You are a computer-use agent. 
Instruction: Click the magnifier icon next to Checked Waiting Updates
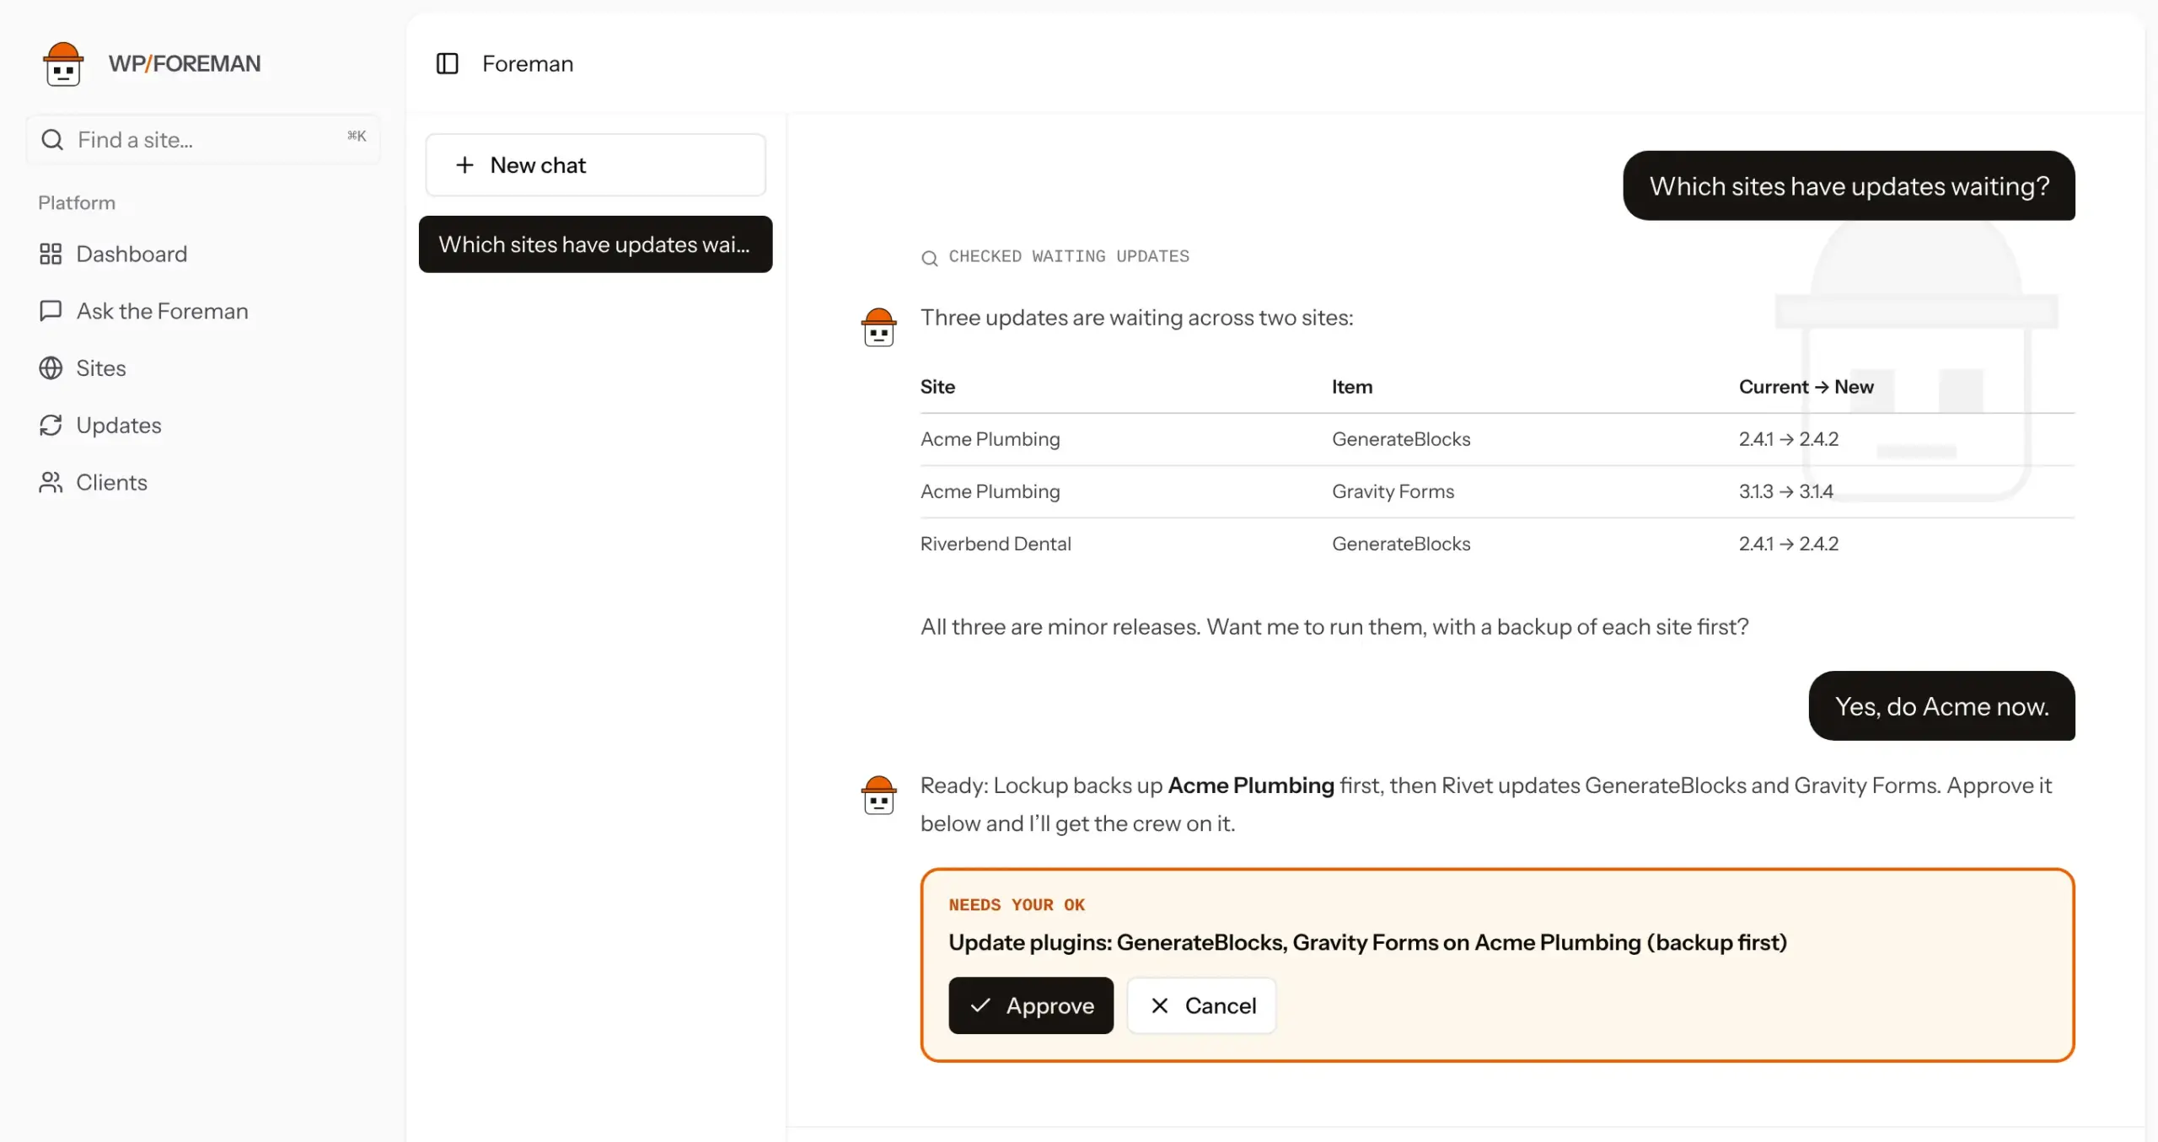pos(929,258)
